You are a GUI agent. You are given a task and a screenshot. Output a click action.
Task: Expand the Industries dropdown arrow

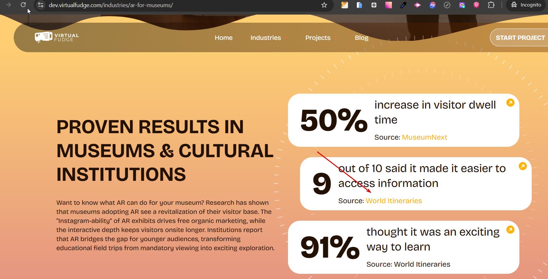[x=286, y=38]
